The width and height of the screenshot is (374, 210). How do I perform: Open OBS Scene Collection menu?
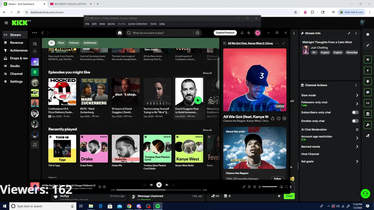click(138, 24)
